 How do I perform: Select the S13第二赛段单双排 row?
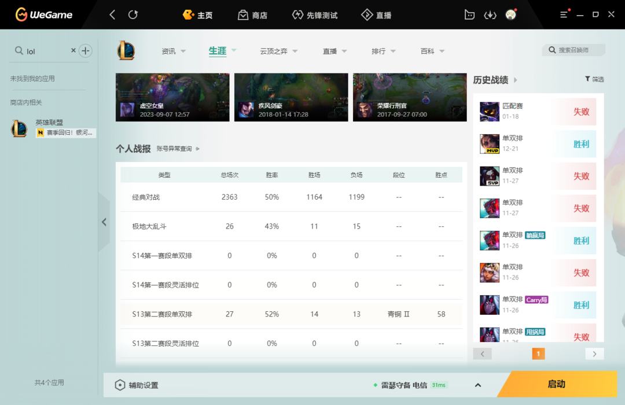(x=291, y=314)
